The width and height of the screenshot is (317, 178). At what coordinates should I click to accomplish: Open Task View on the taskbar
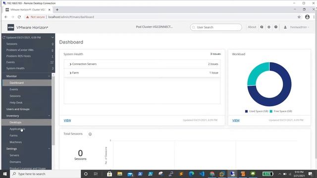coord(96,174)
